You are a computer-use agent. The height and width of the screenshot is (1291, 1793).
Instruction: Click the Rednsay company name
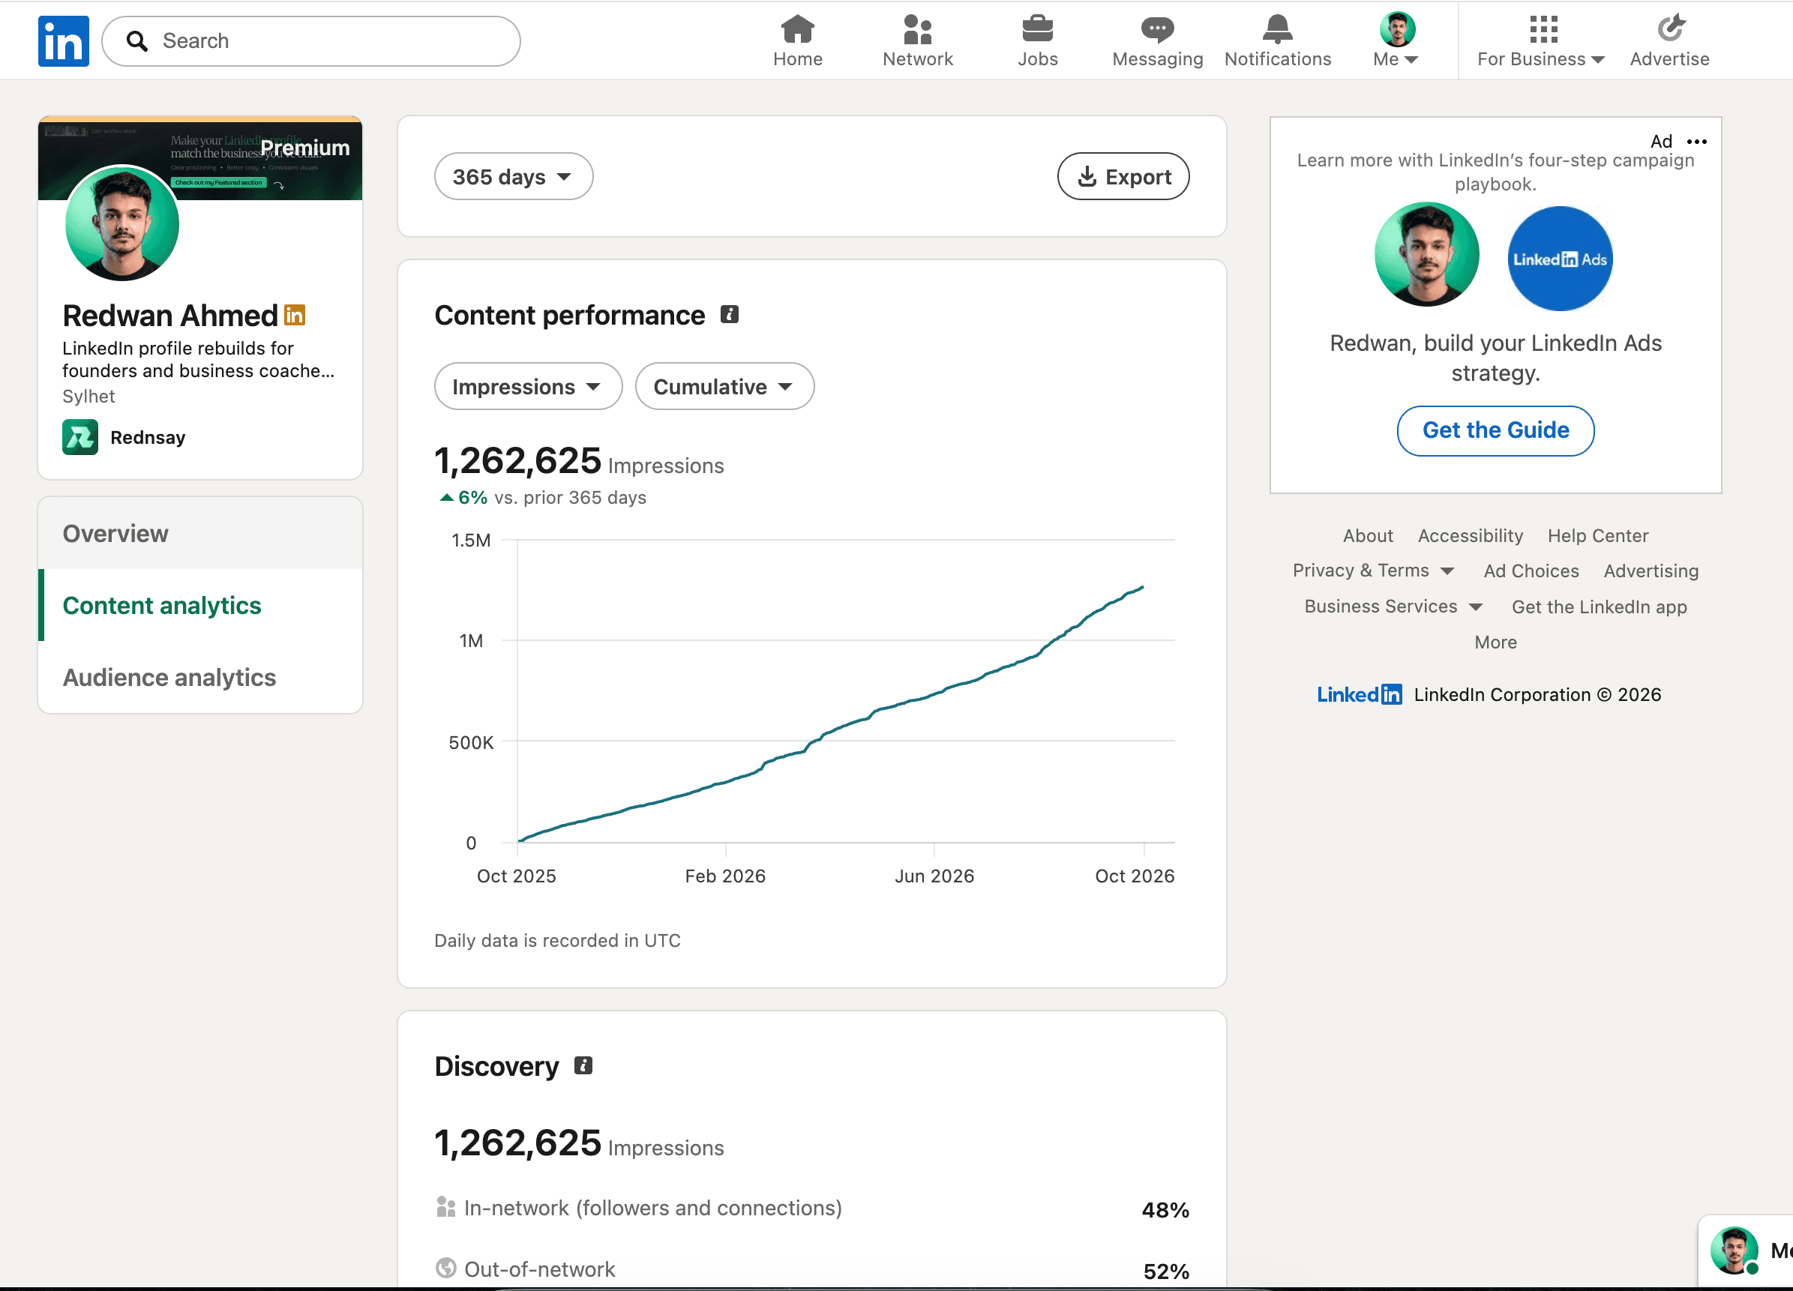(148, 437)
